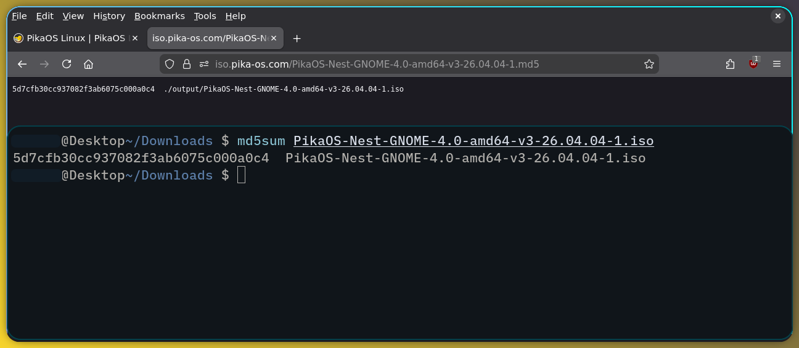Open the Tools menu
Image resolution: width=799 pixels, height=348 pixels.
point(205,16)
